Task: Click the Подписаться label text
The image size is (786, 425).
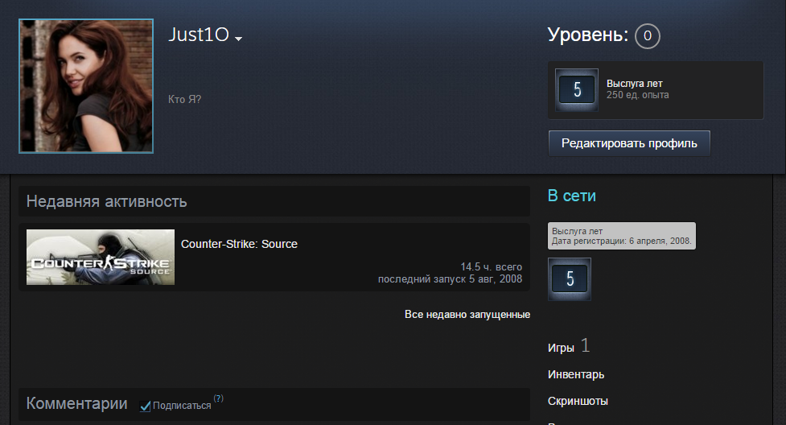Action: tap(182, 406)
